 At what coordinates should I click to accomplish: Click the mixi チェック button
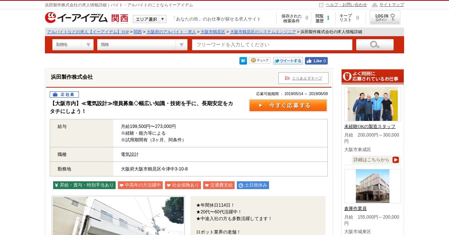click(260, 60)
